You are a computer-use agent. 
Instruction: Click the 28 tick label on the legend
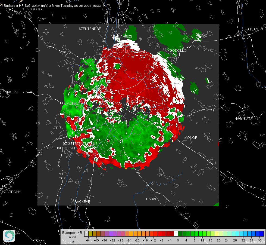(235, 240)
